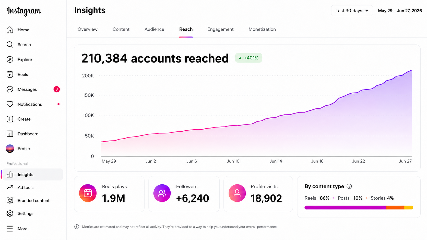Select the Reach tab

point(186,29)
